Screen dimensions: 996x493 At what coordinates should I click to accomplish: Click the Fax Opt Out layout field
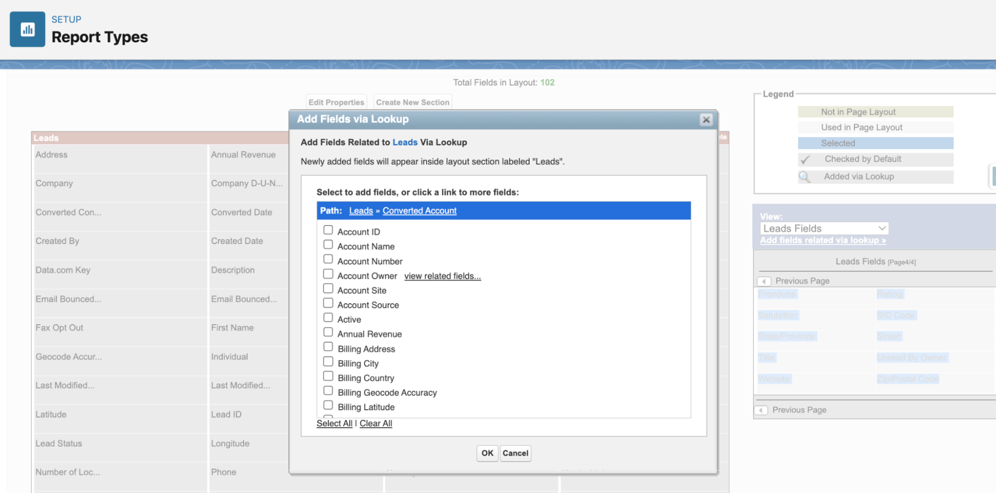point(120,332)
